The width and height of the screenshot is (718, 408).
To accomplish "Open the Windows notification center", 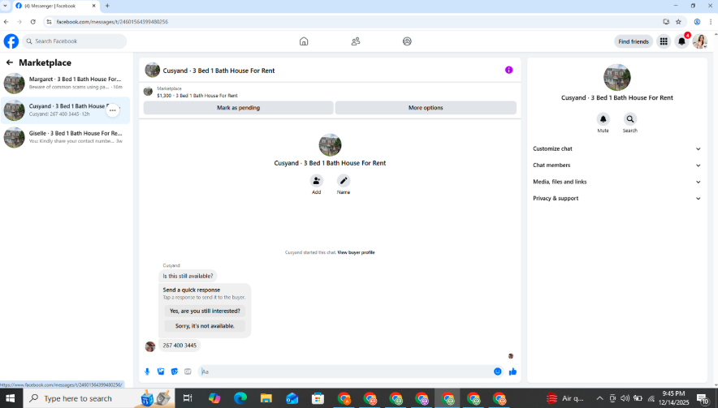I will [703, 398].
